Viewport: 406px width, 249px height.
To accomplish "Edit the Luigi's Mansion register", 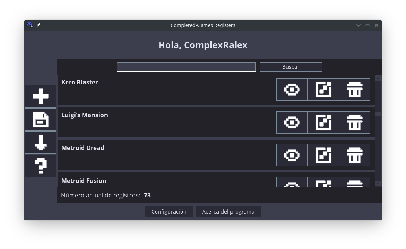I will click(323, 122).
